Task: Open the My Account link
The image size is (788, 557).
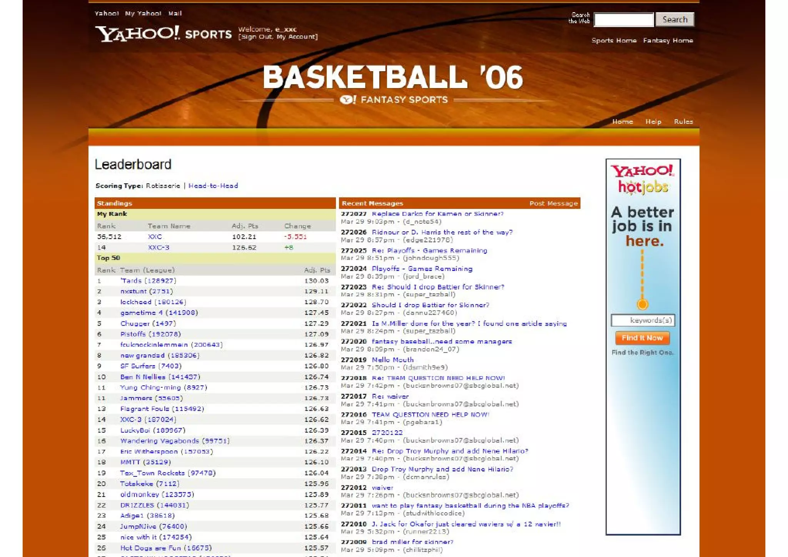Action: click(296, 37)
